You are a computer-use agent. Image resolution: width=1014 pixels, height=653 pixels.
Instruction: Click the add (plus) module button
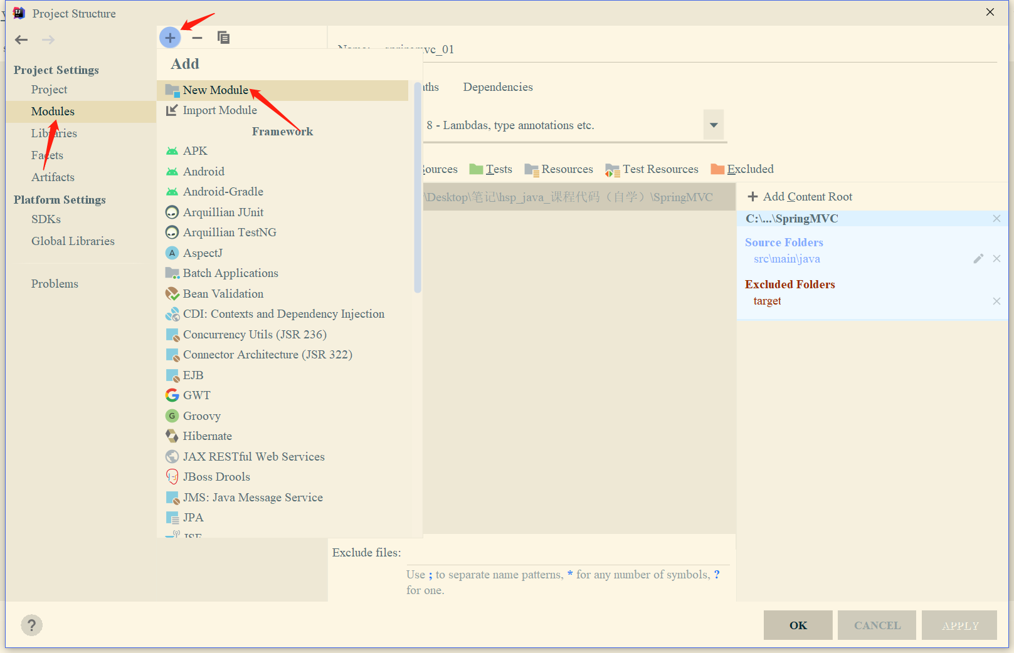click(170, 38)
